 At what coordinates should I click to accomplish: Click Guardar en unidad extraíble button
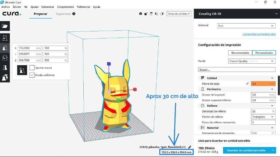point(246,150)
